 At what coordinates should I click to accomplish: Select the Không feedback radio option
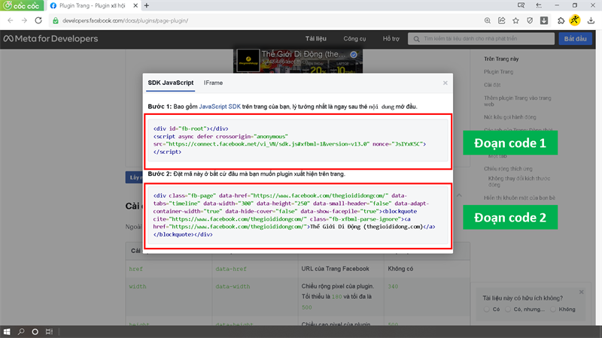coord(553,309)
